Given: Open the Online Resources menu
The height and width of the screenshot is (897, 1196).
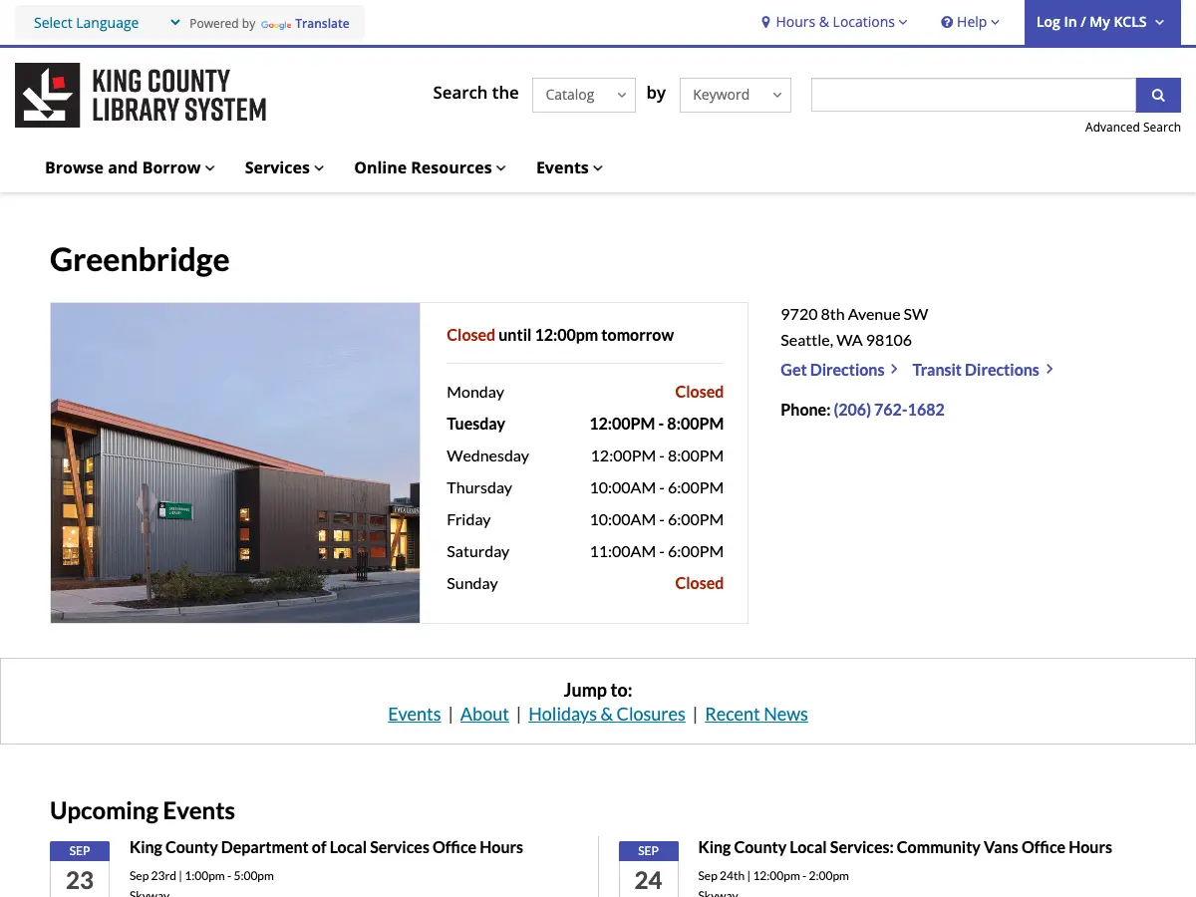Looking at the screenshot, I should click(x=430, y=167).
